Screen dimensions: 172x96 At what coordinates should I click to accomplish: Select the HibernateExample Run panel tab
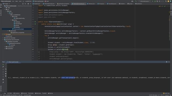tap(13, 62)
